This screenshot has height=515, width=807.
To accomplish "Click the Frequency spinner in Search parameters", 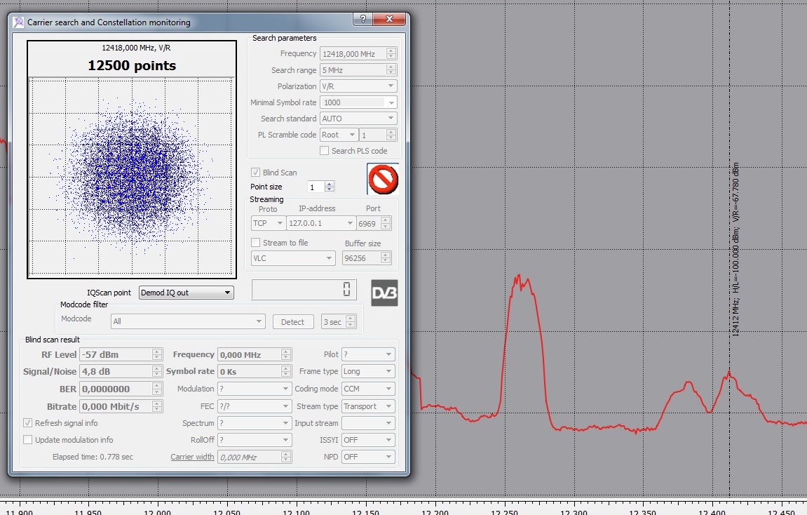I will [x=391, y=53].
